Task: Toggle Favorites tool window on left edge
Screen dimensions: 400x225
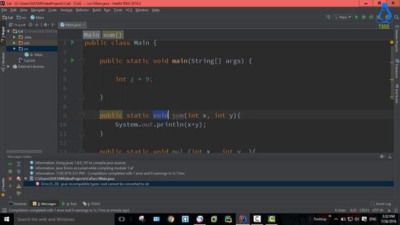Action: pyautogui.click(x=3, y=187)
